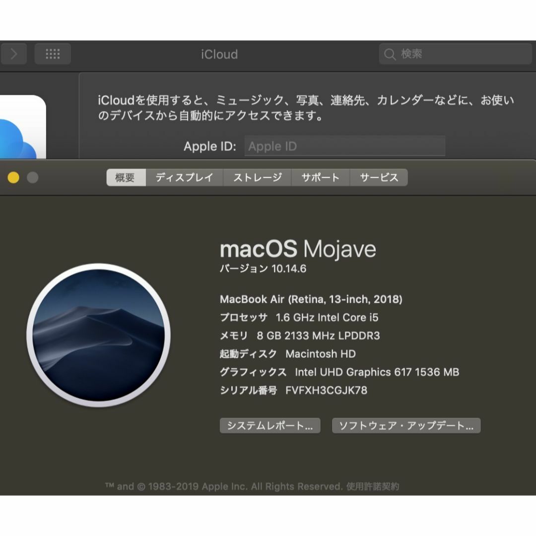Image resolution: width=536 pixels, height=536 pixels.
Task: Show all preferences grid icon
Action: pos(53,54)
